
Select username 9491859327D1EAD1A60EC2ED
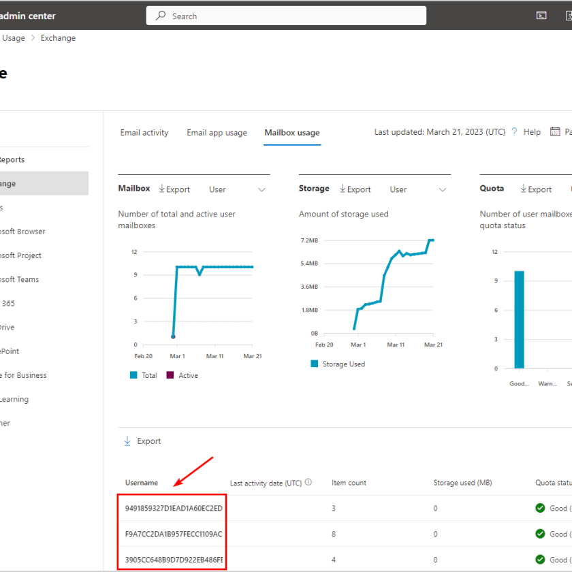pyautogui.click(x=174, y=508)
